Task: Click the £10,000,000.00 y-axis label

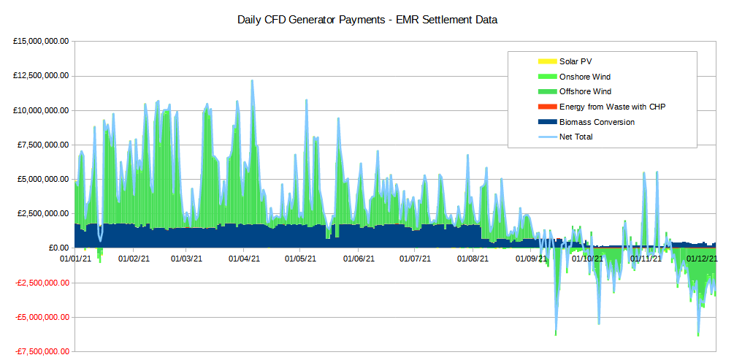Action: pyautogui.click(x=41, y=110)
